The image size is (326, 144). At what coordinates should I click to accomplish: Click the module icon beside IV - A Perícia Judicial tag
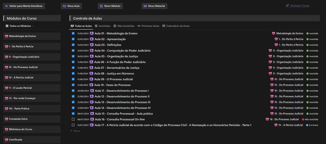coord(276,125)
